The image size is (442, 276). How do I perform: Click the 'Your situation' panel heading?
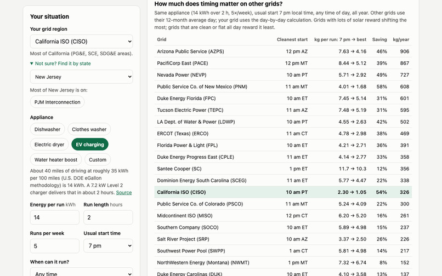49,16
